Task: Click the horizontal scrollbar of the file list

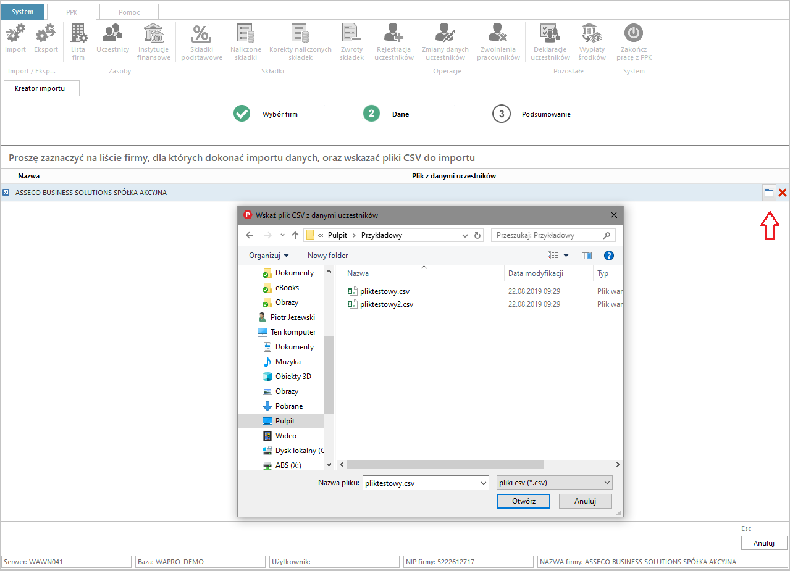Action: (x=445, y=464)
